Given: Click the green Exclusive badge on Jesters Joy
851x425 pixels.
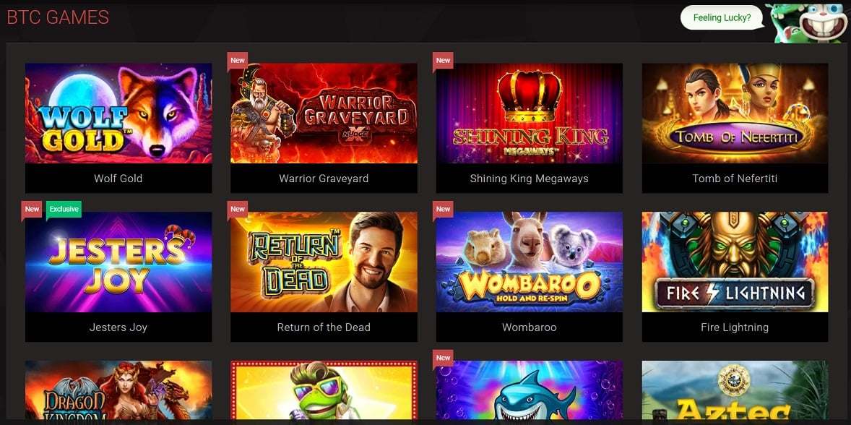Looking at the screenshot, I should point(64,210).
